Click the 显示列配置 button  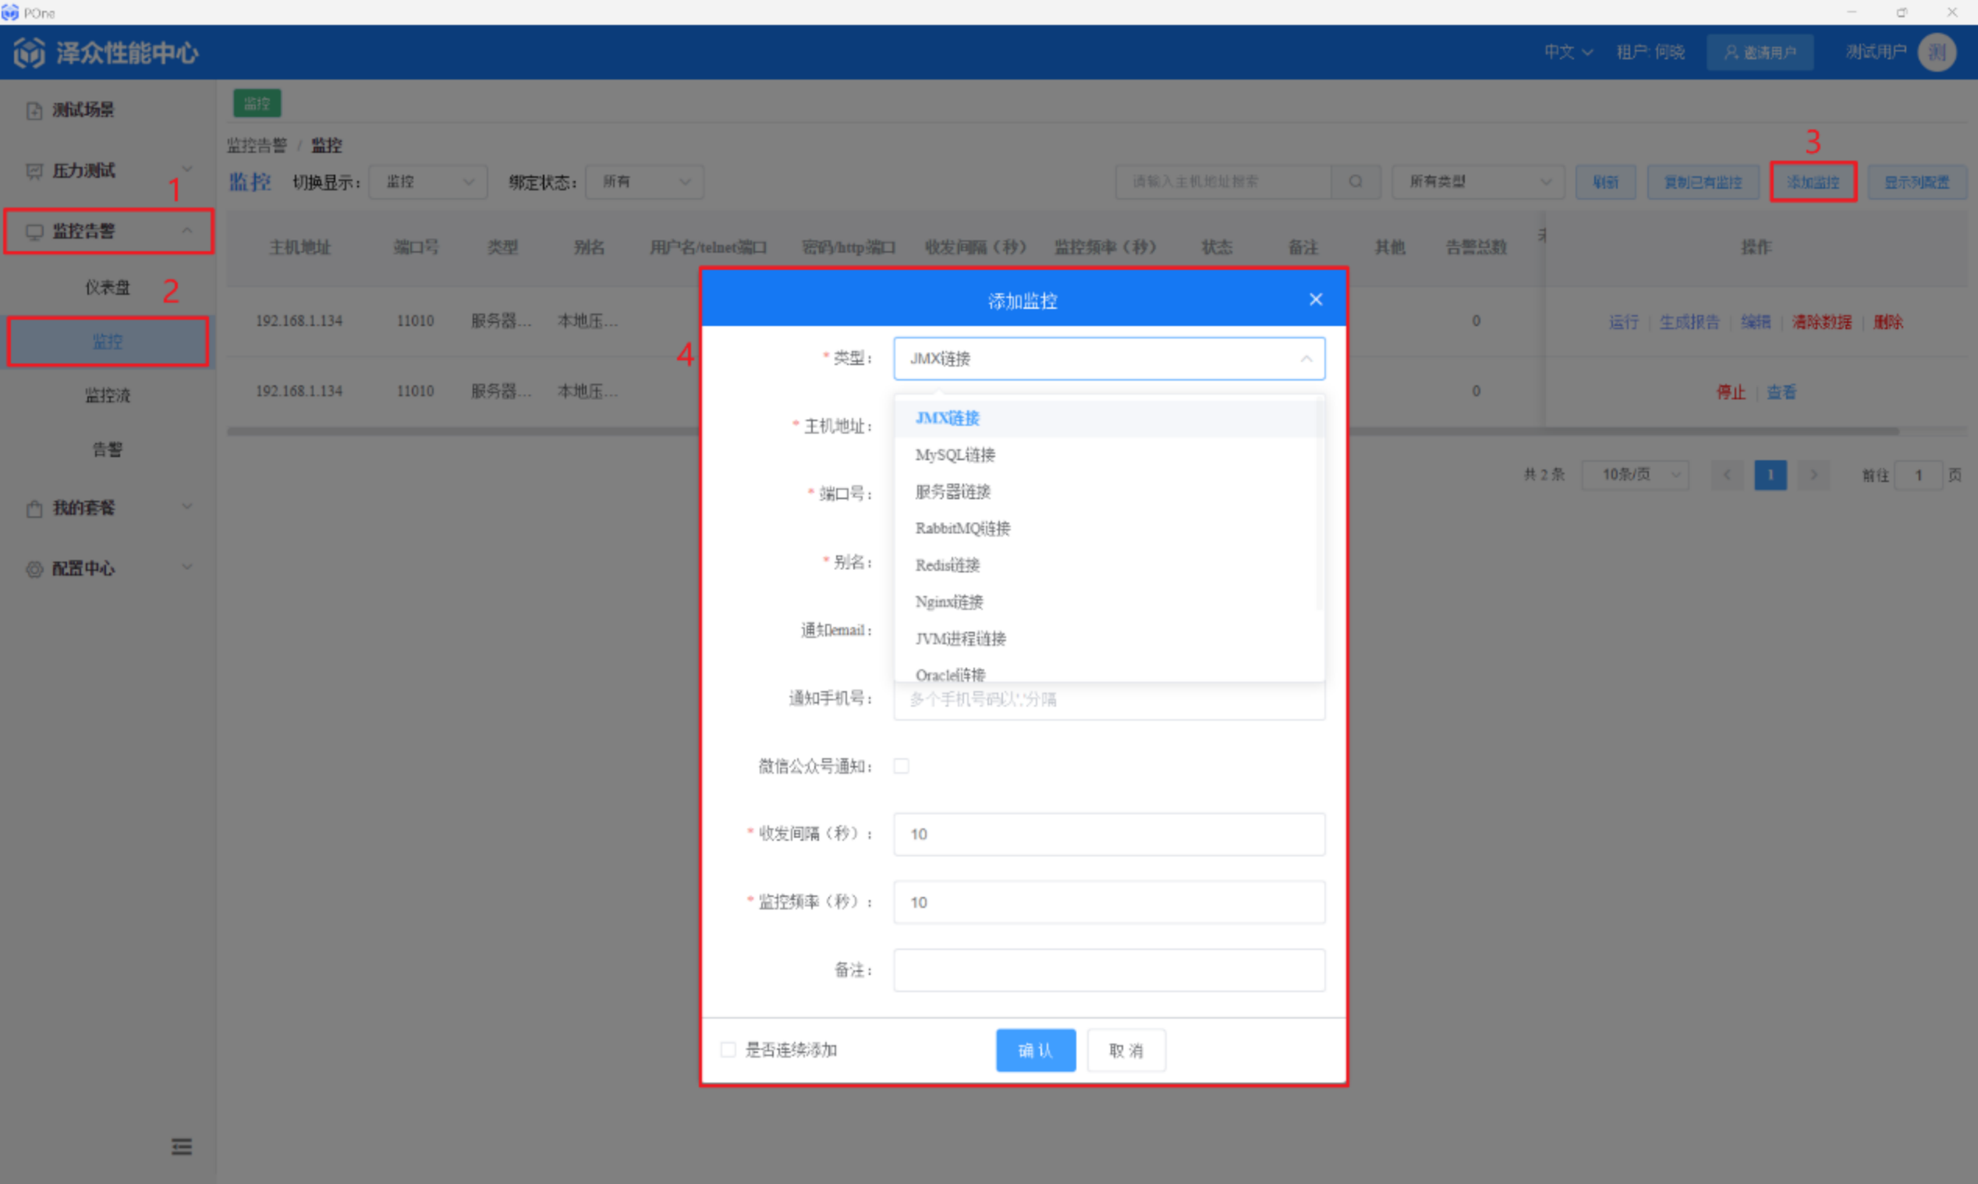pyautogui.click(x=1916, y=182)
